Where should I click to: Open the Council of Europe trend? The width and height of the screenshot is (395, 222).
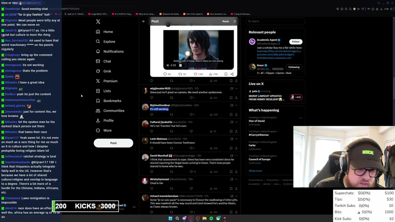click(x=260, y=159)
